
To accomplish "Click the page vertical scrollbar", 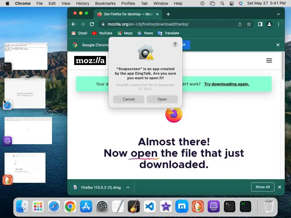I will 283,66.
